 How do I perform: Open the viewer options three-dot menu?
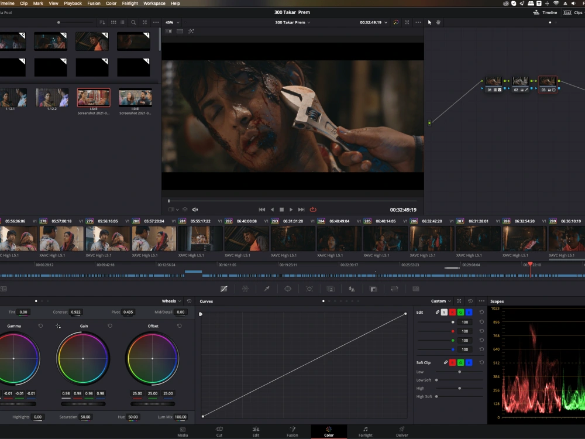(x=418, y=22)
